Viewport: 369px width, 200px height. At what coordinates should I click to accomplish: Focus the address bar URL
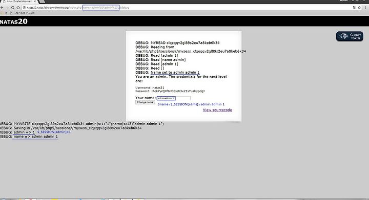click(x=188, y=8)
